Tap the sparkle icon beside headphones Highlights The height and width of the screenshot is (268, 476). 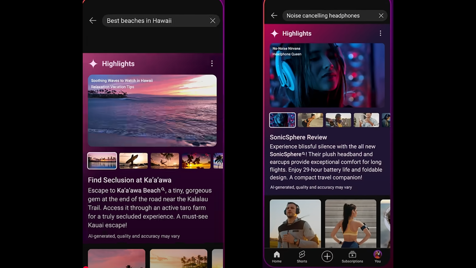(x=274, y=33)
